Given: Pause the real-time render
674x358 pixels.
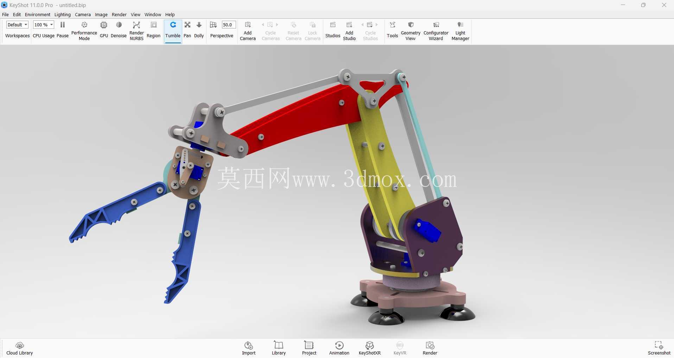Looking at the screenshot, I should click(63, 30).
